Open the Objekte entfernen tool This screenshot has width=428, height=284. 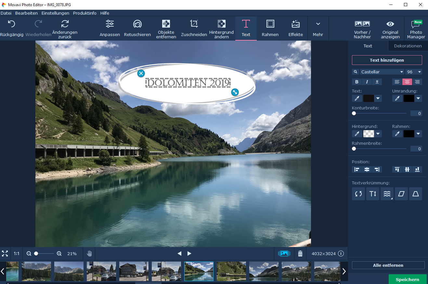[x=166, y=28]
